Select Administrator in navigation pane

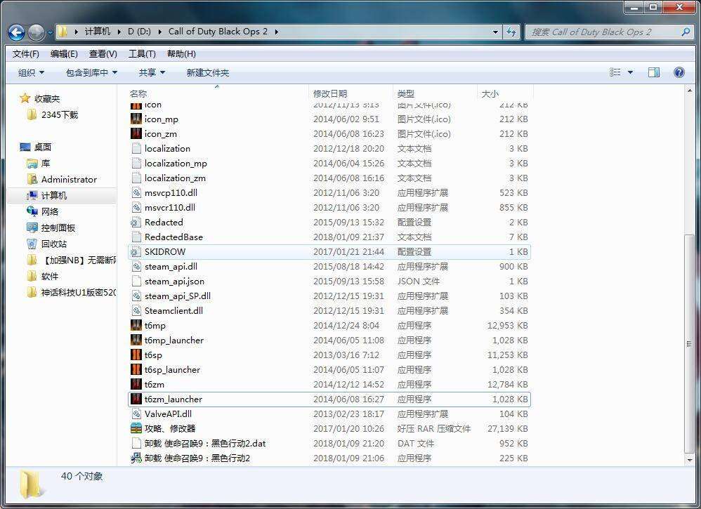69,180
